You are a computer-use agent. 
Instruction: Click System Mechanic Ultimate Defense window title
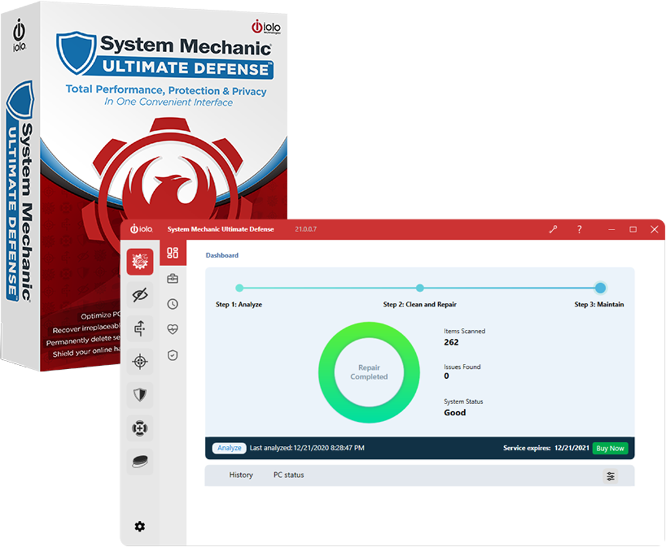click(x=221, y=229)
